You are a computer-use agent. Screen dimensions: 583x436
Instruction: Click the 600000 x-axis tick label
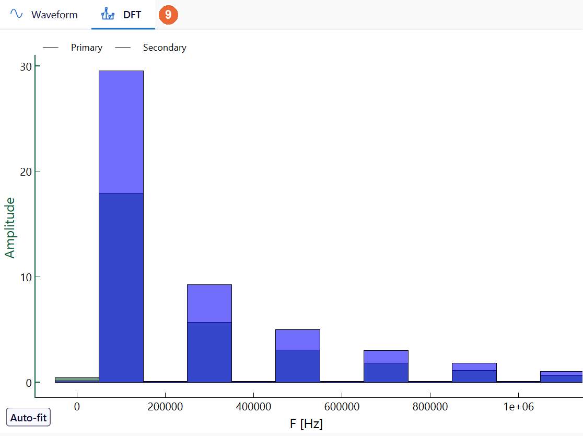[342, 407]
